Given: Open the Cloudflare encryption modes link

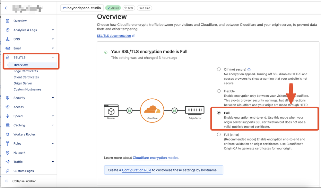Looking at the screenshot, I should (156, 158).
